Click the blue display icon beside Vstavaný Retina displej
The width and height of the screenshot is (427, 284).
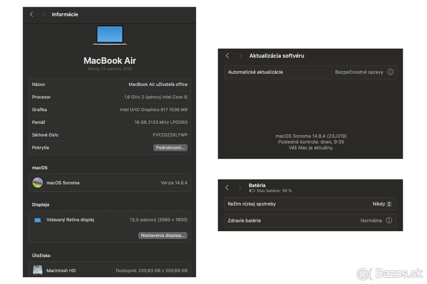37,220
